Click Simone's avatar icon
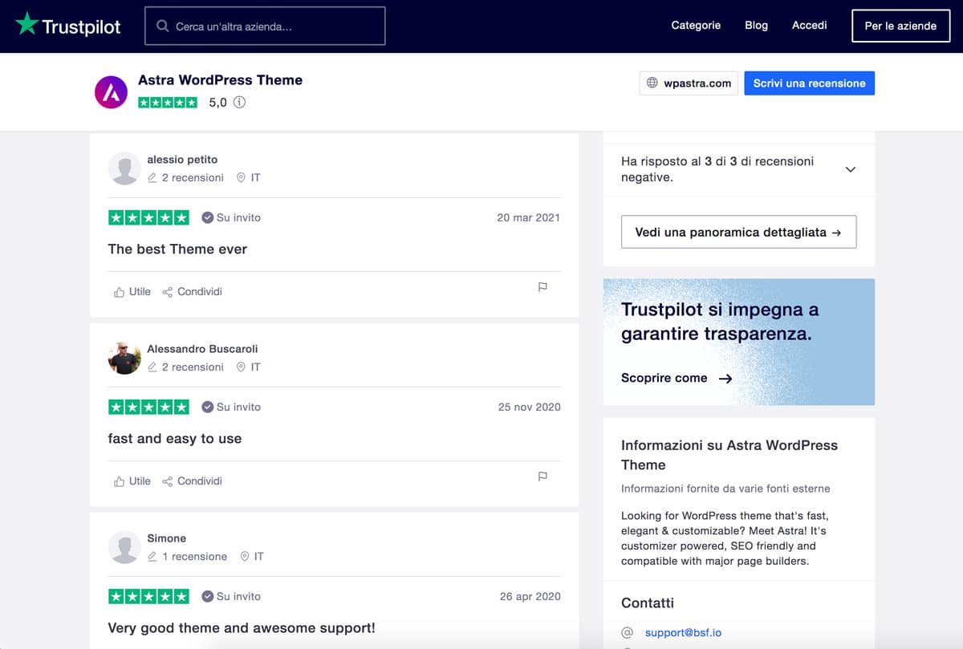 click(124, 547)
